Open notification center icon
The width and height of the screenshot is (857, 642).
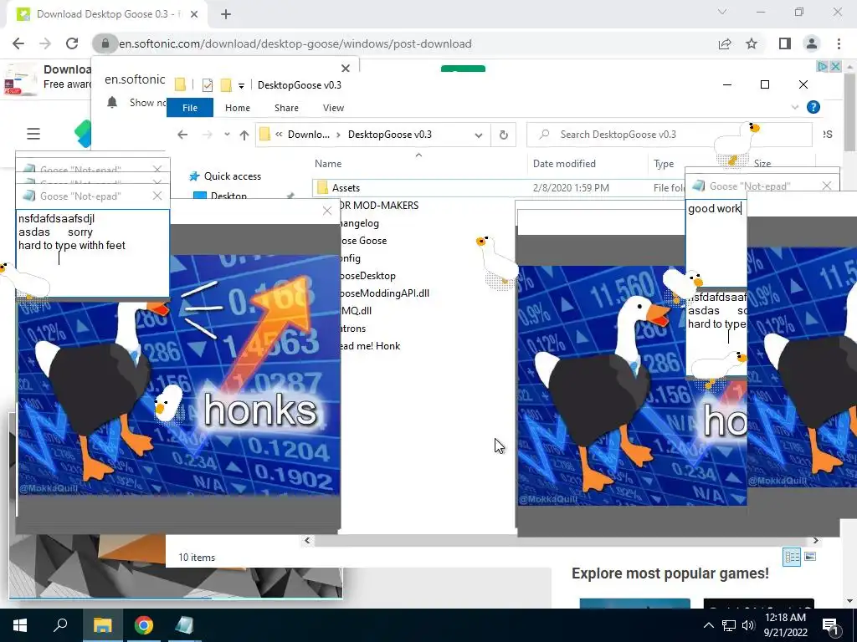[830, 625]
